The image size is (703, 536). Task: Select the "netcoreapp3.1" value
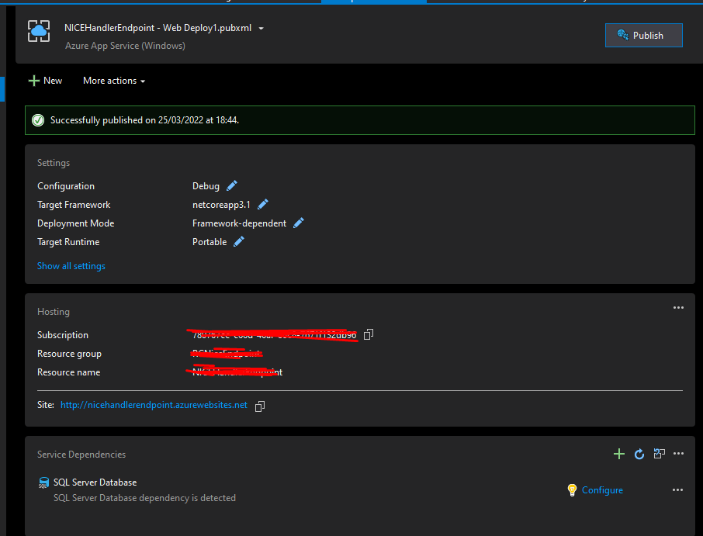pos(221,204)
